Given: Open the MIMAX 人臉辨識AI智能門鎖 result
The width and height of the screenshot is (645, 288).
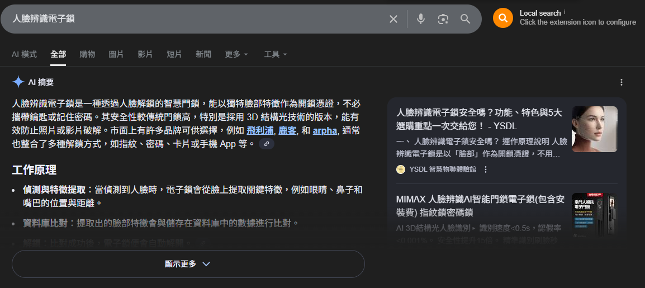Looking at the screenshot, I should [x=480, y=206].
